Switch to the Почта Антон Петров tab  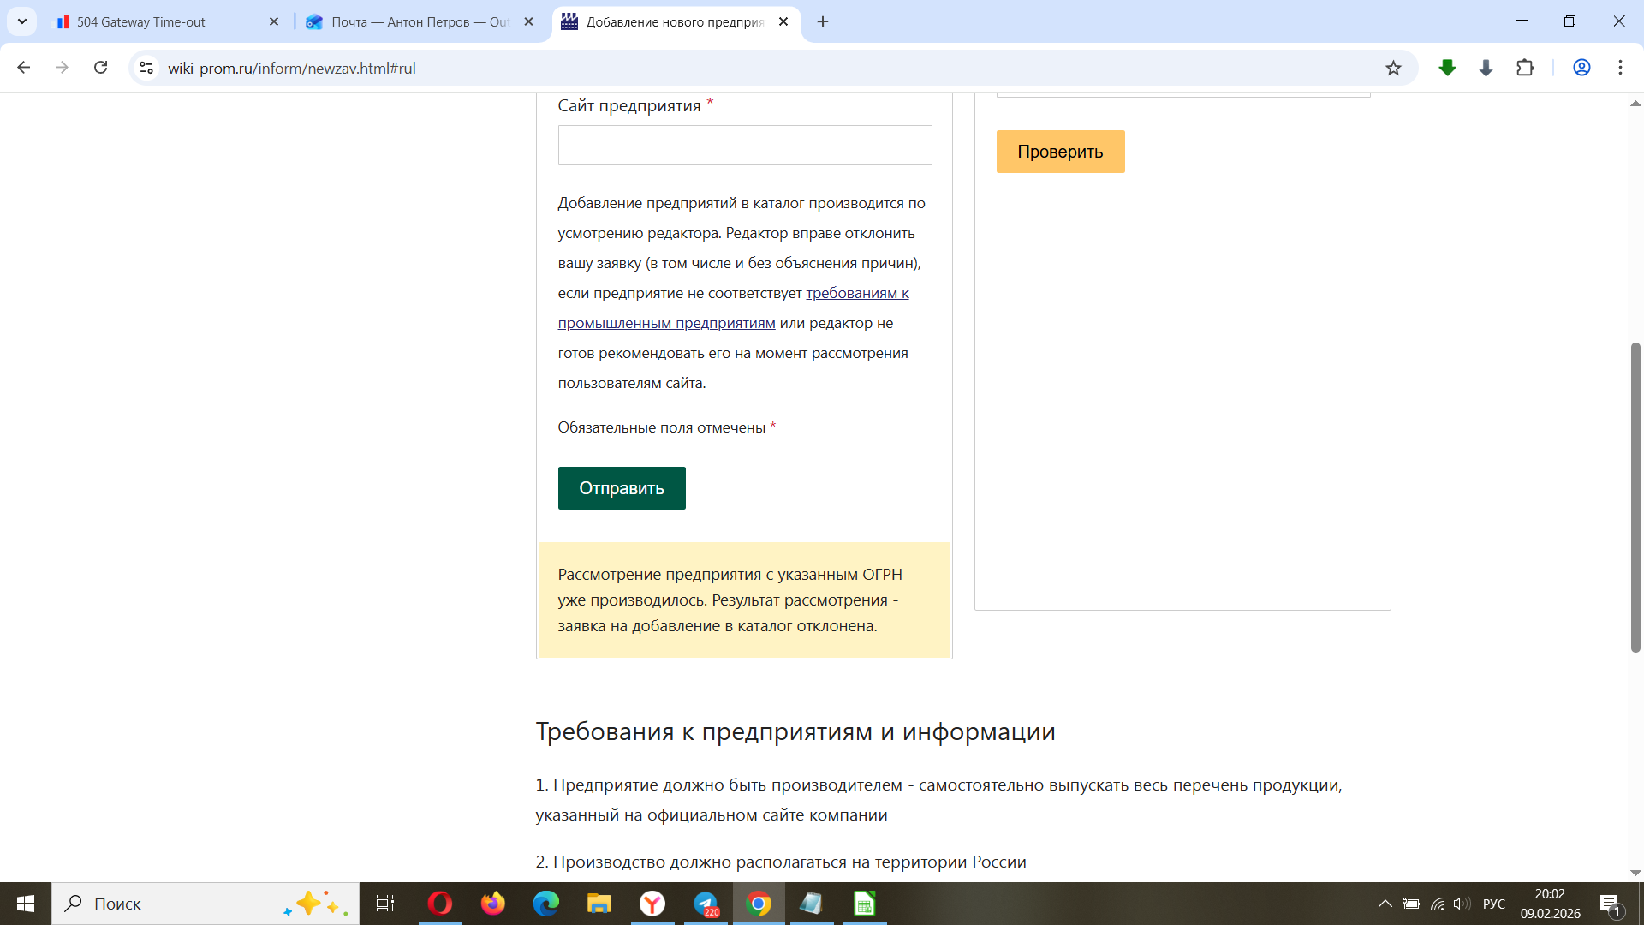(411, 22)
